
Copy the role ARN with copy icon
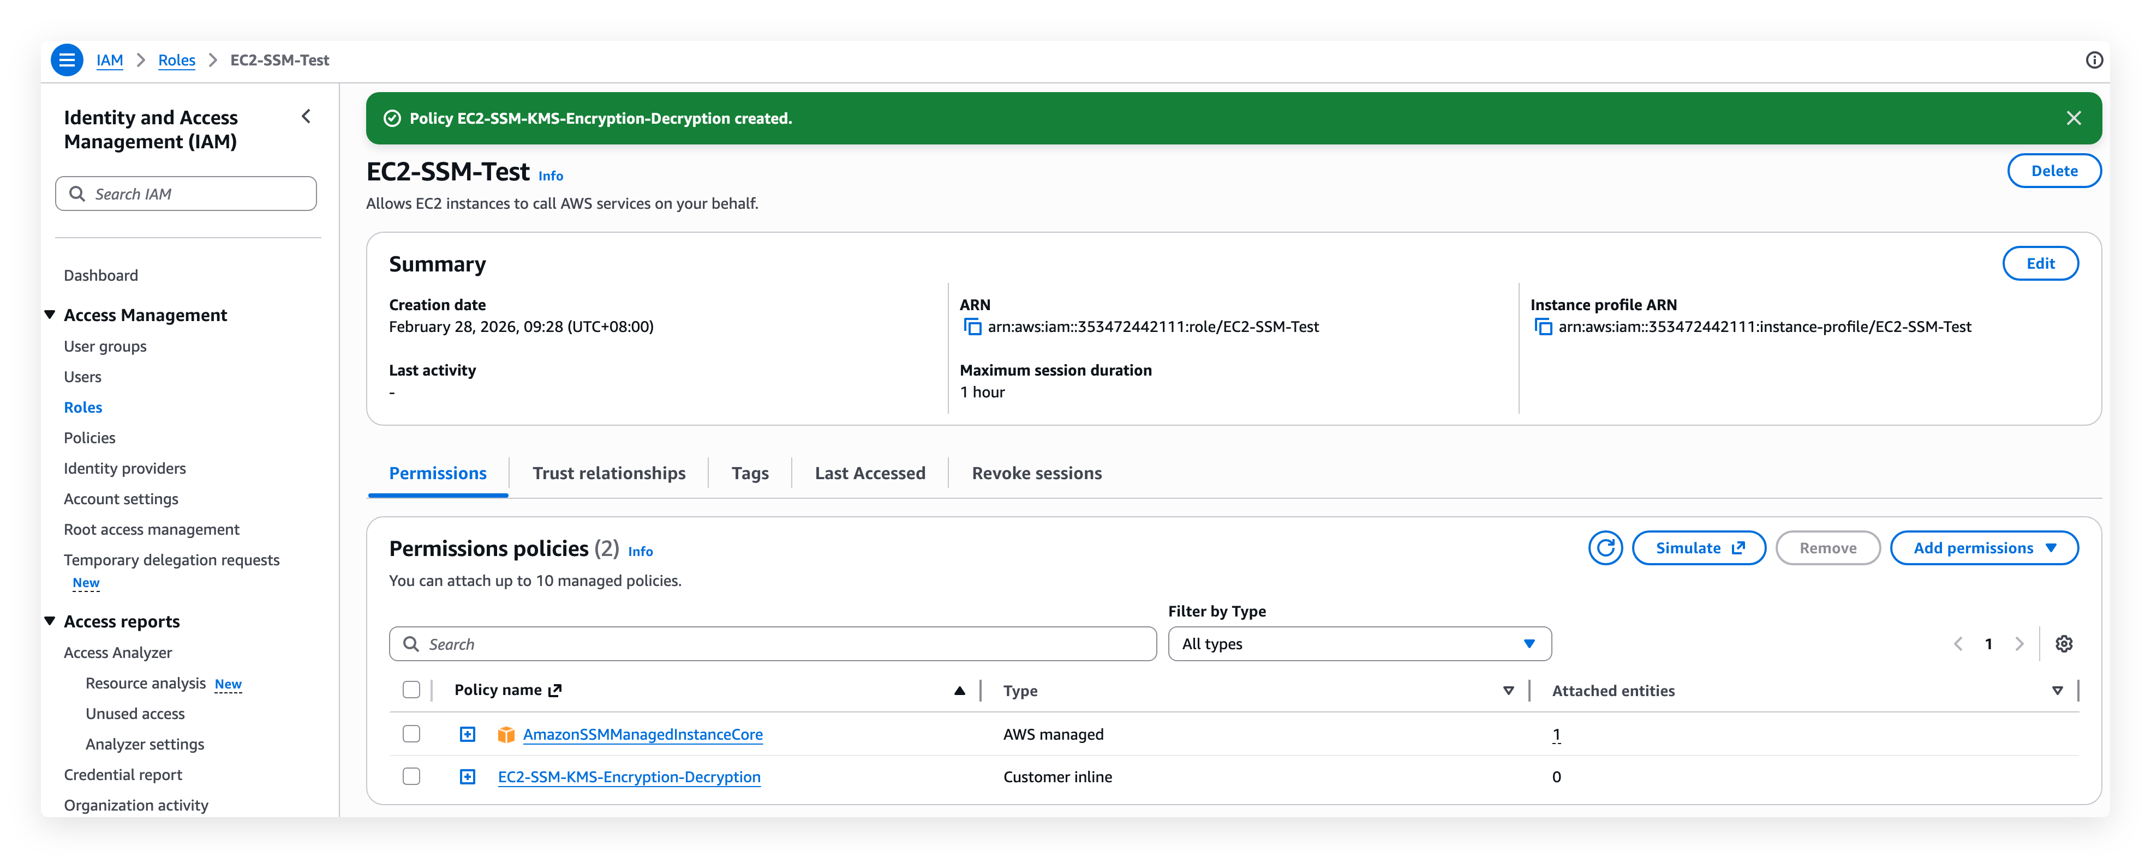tap(972, 327)
